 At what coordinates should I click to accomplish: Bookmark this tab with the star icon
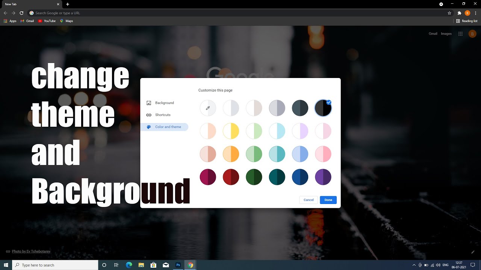click(x=449, y=13)
